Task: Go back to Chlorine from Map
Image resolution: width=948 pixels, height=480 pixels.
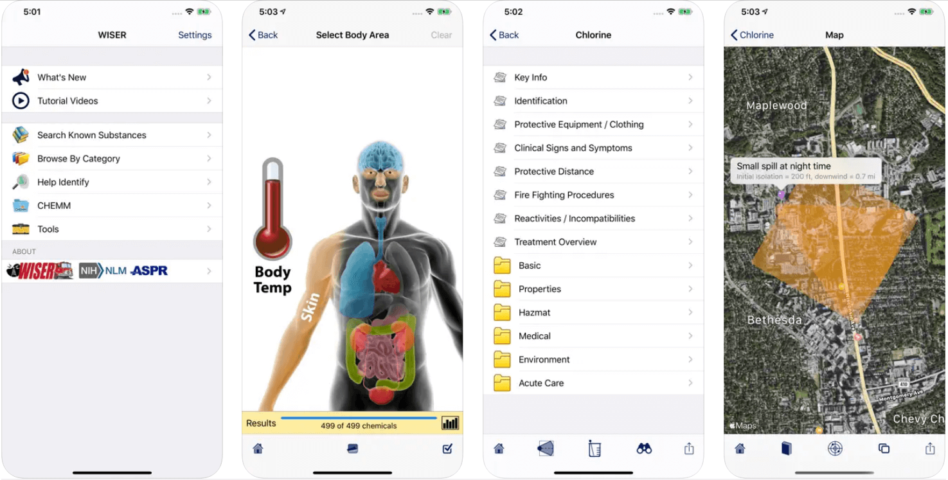Action: click(752, 35)
